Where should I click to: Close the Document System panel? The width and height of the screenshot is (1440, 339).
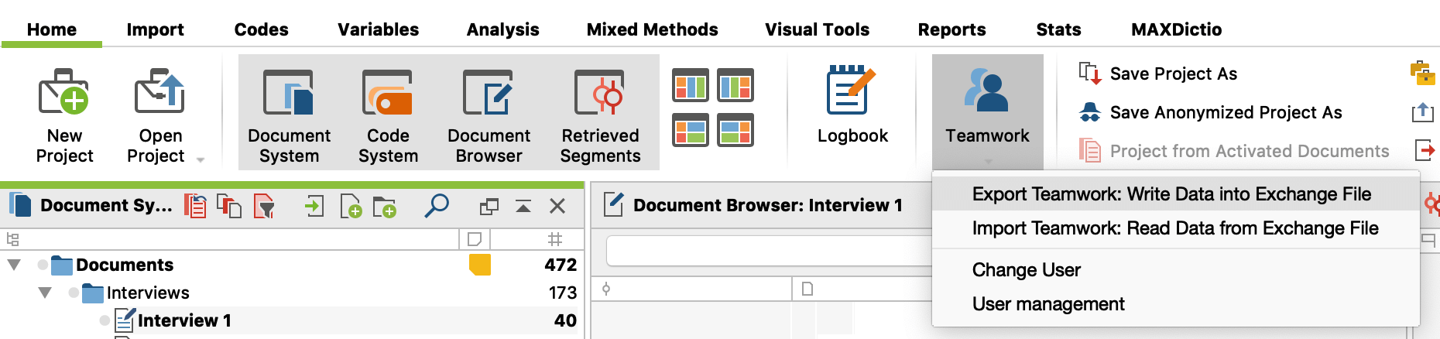click(x=557, y=206)
